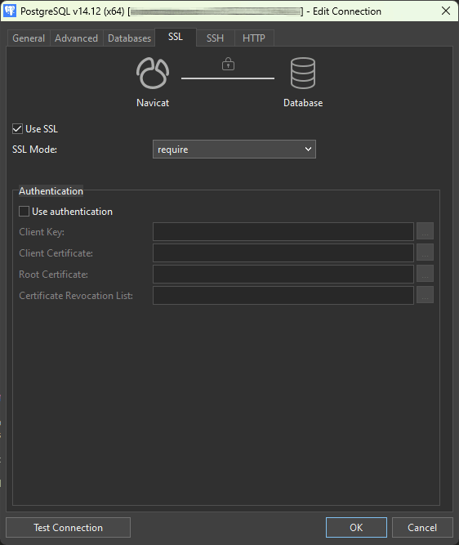This screenshot has height=545, width=459.
Task: Click the Database cylinder icon
Action: click(x=303, y=73)
